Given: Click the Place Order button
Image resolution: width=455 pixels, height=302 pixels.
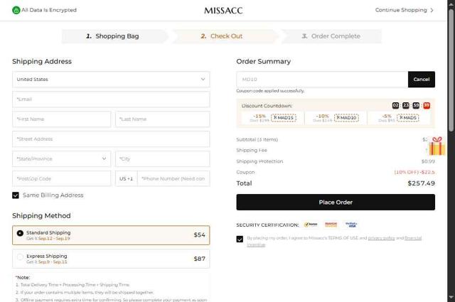Looking at the screenshot, I should tap(336, 203).
